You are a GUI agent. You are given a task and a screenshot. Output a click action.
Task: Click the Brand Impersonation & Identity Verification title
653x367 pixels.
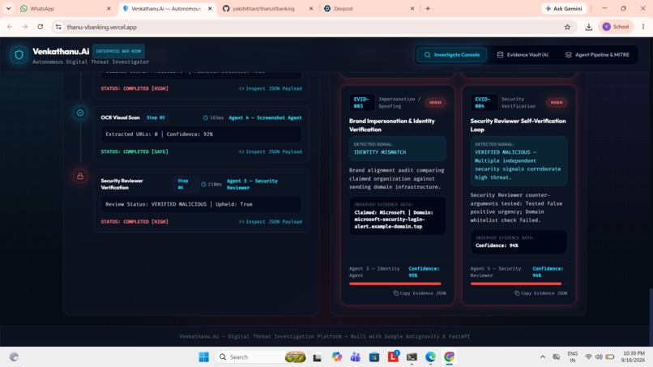(392, 125)
